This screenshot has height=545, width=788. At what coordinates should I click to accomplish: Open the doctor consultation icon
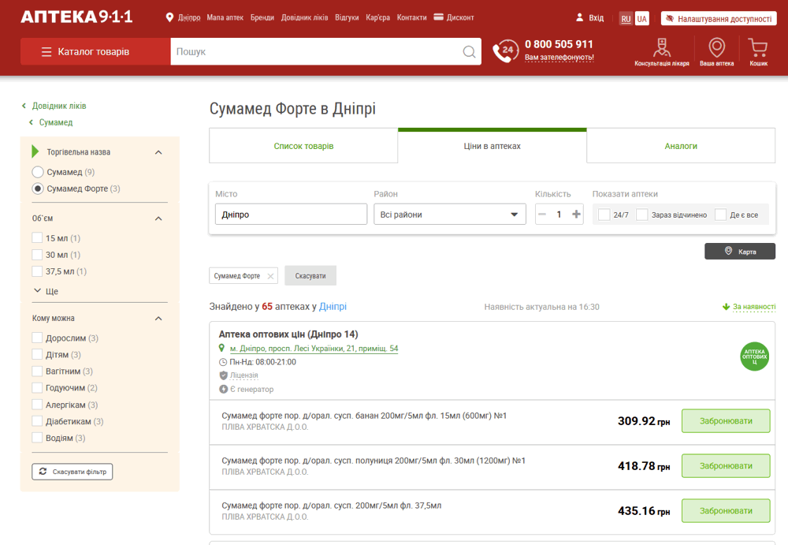tap(661, 48)
